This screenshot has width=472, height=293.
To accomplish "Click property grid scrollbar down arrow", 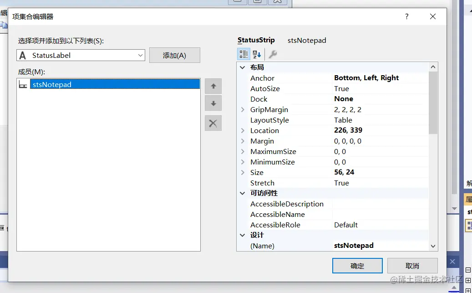I will [x=433, y=246].
